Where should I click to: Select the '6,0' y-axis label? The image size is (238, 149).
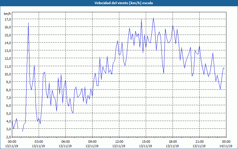pos(8,106)
